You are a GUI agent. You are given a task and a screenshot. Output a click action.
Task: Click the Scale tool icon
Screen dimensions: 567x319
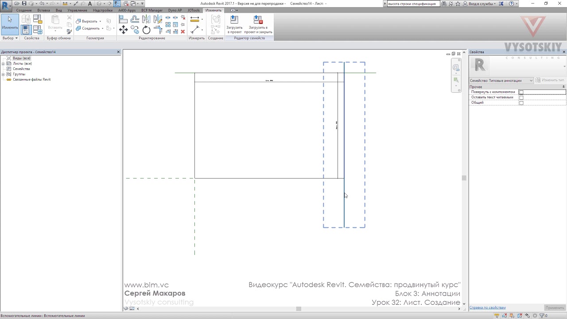(x=175, y=25)
